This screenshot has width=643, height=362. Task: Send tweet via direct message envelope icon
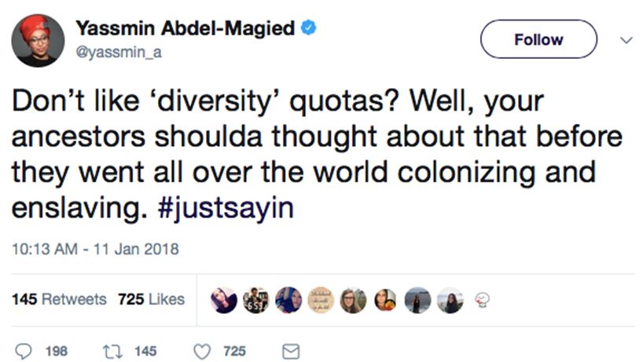click(290, 350)
